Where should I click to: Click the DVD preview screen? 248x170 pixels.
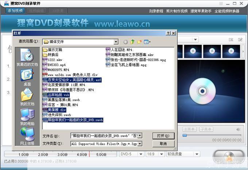tap(211, 91)
